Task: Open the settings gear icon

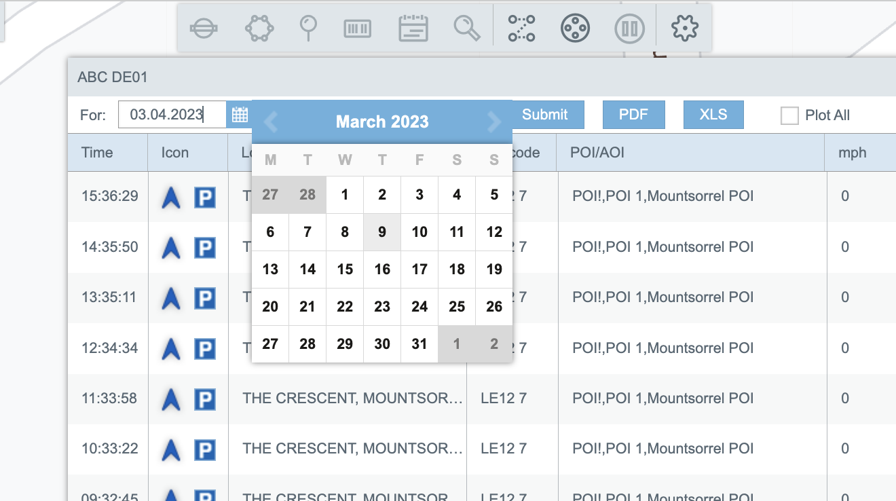Action: tap(684, 29)
